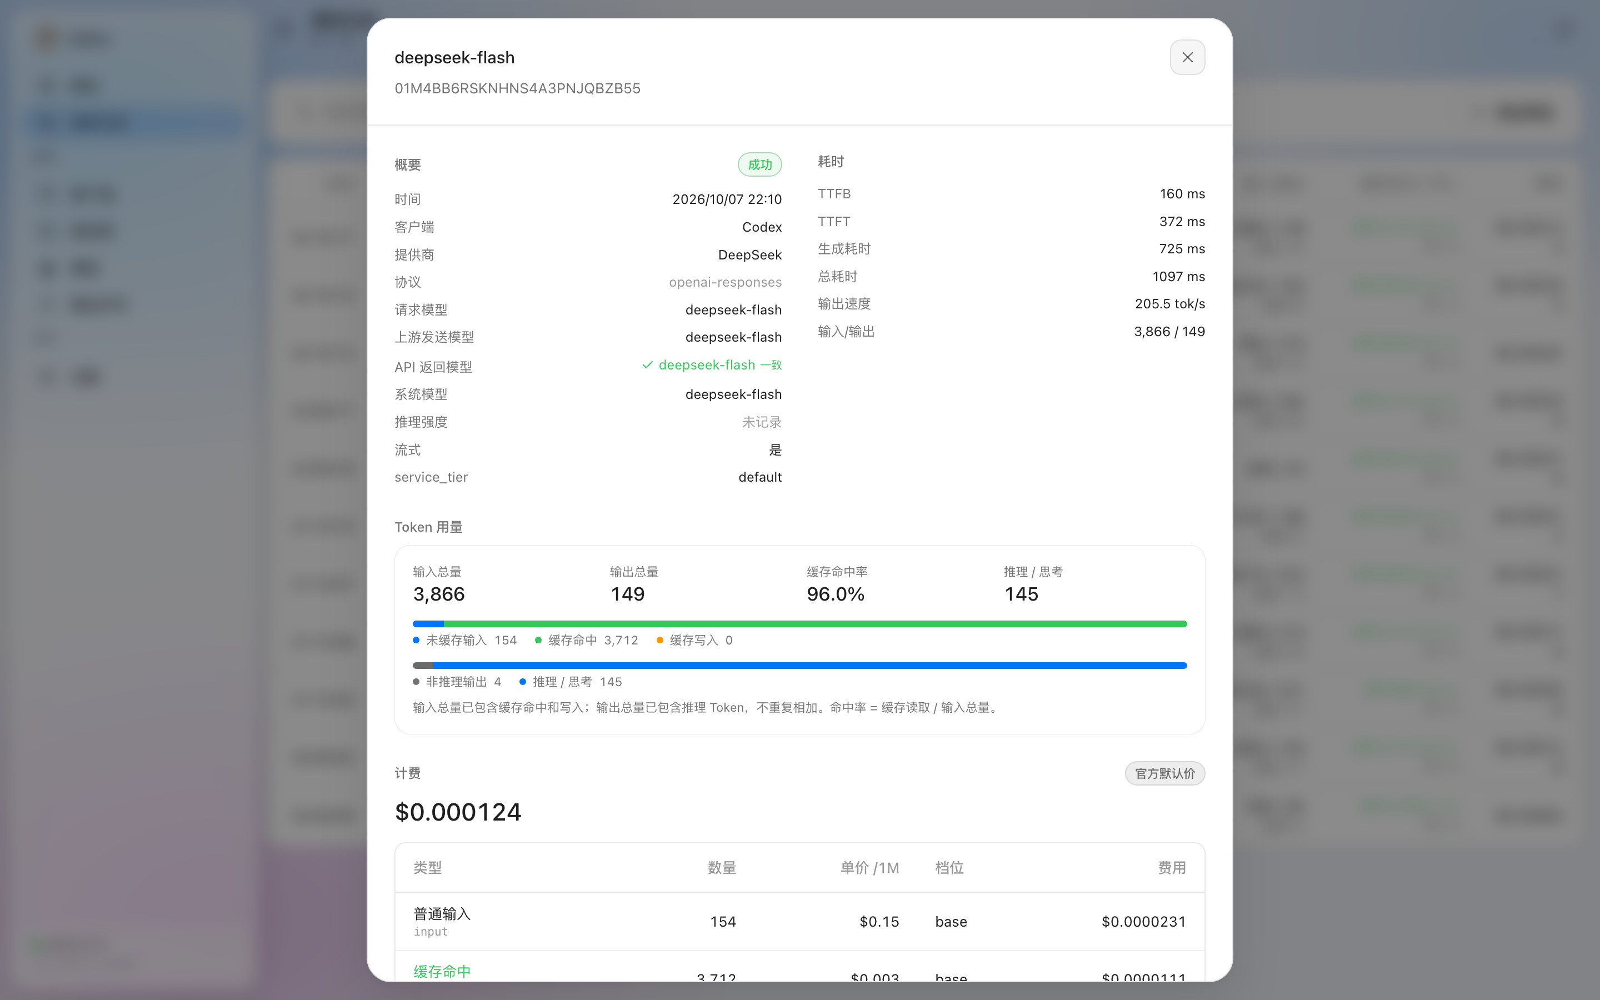Click the 官方默认价 pricing badge
This screenshot has height=1000, width=1600.
(1164, 773)
